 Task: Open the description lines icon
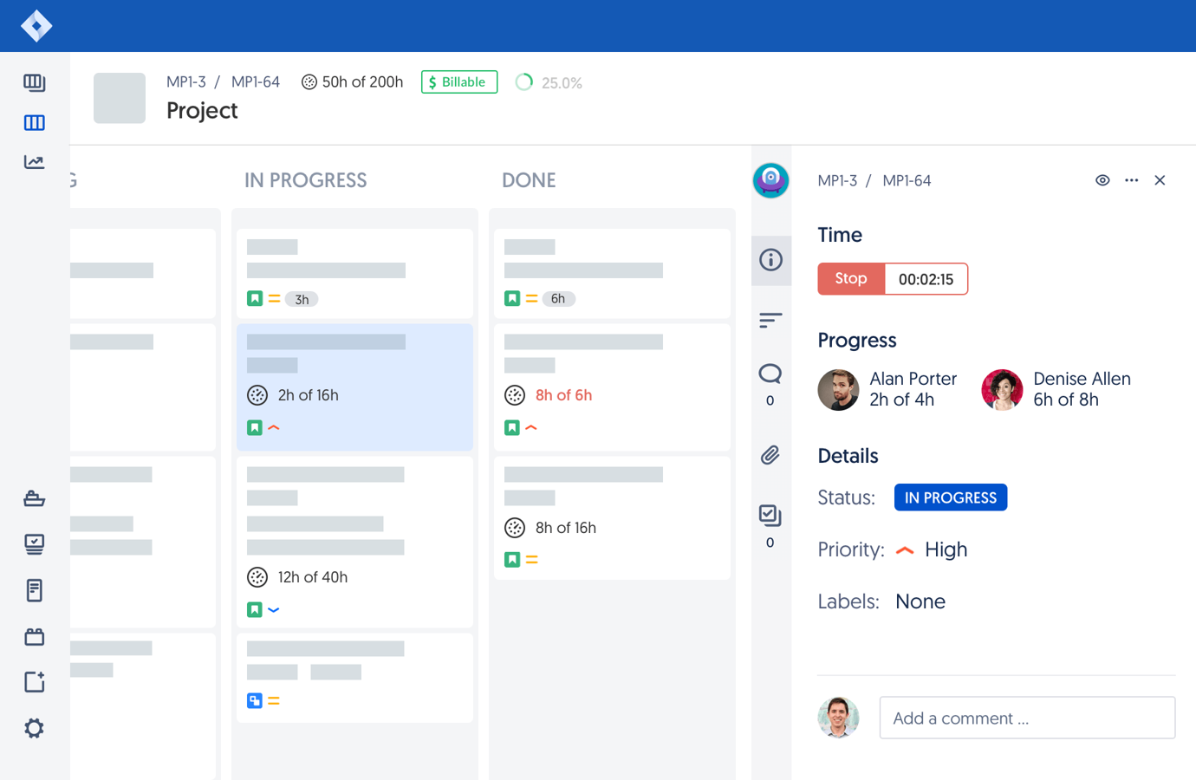[x=770, y=321]
